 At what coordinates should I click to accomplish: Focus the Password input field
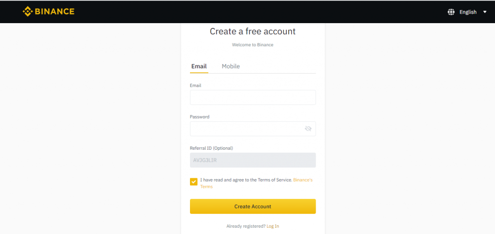pyautogui.click(x=253, y=129)
